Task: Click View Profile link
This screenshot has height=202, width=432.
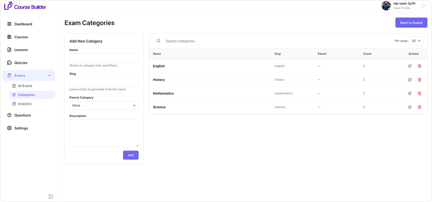Action: (x=402, y=8)
